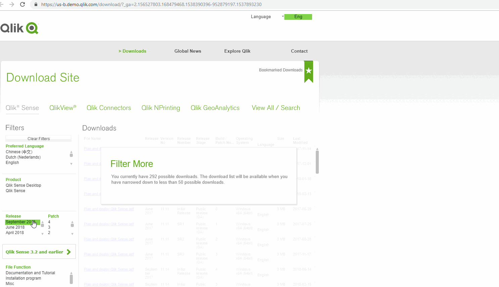This screenshot has width=499, height=287.
Task: Open the Plan and deploy PDF for SR2
Action: pyautogui.click(x=109, y=239)
